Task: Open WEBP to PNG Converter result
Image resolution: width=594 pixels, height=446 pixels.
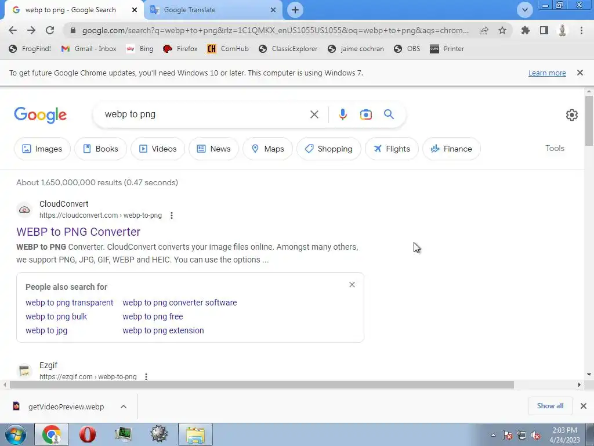Action: (78, 232)
